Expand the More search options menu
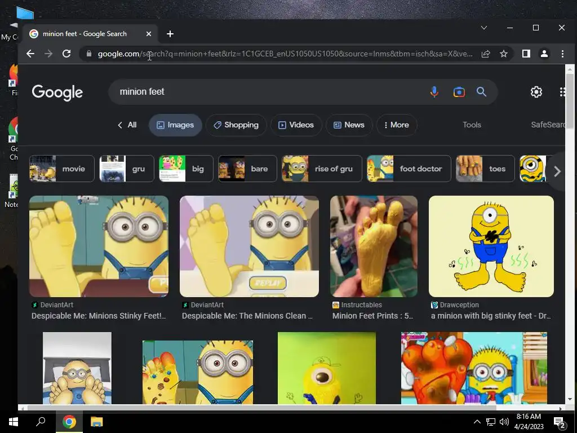The width and height of the screenshot is (577, 433). (x=396, y=125)
